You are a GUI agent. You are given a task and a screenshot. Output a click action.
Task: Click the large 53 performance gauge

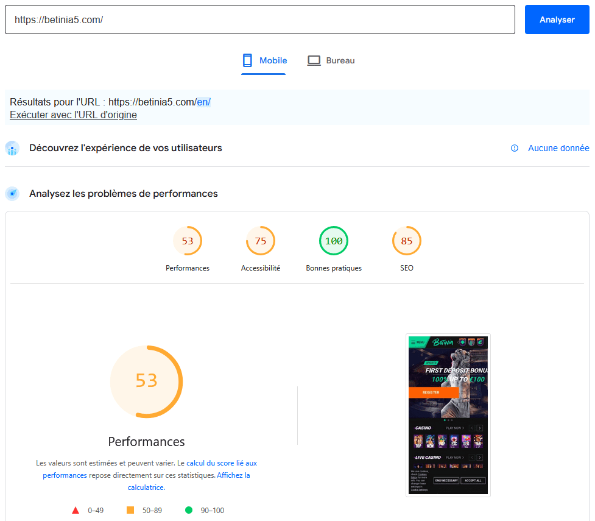tap(147, 381)
